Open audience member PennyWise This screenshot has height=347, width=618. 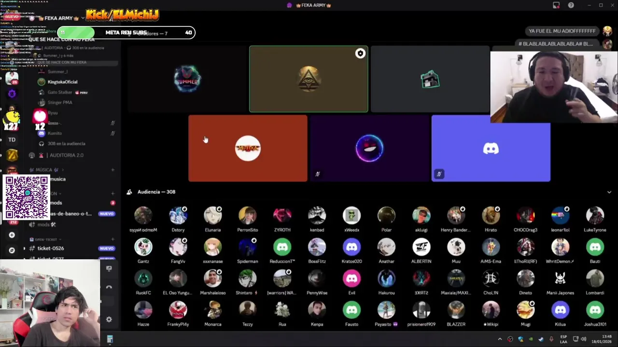tap(317, 282)
